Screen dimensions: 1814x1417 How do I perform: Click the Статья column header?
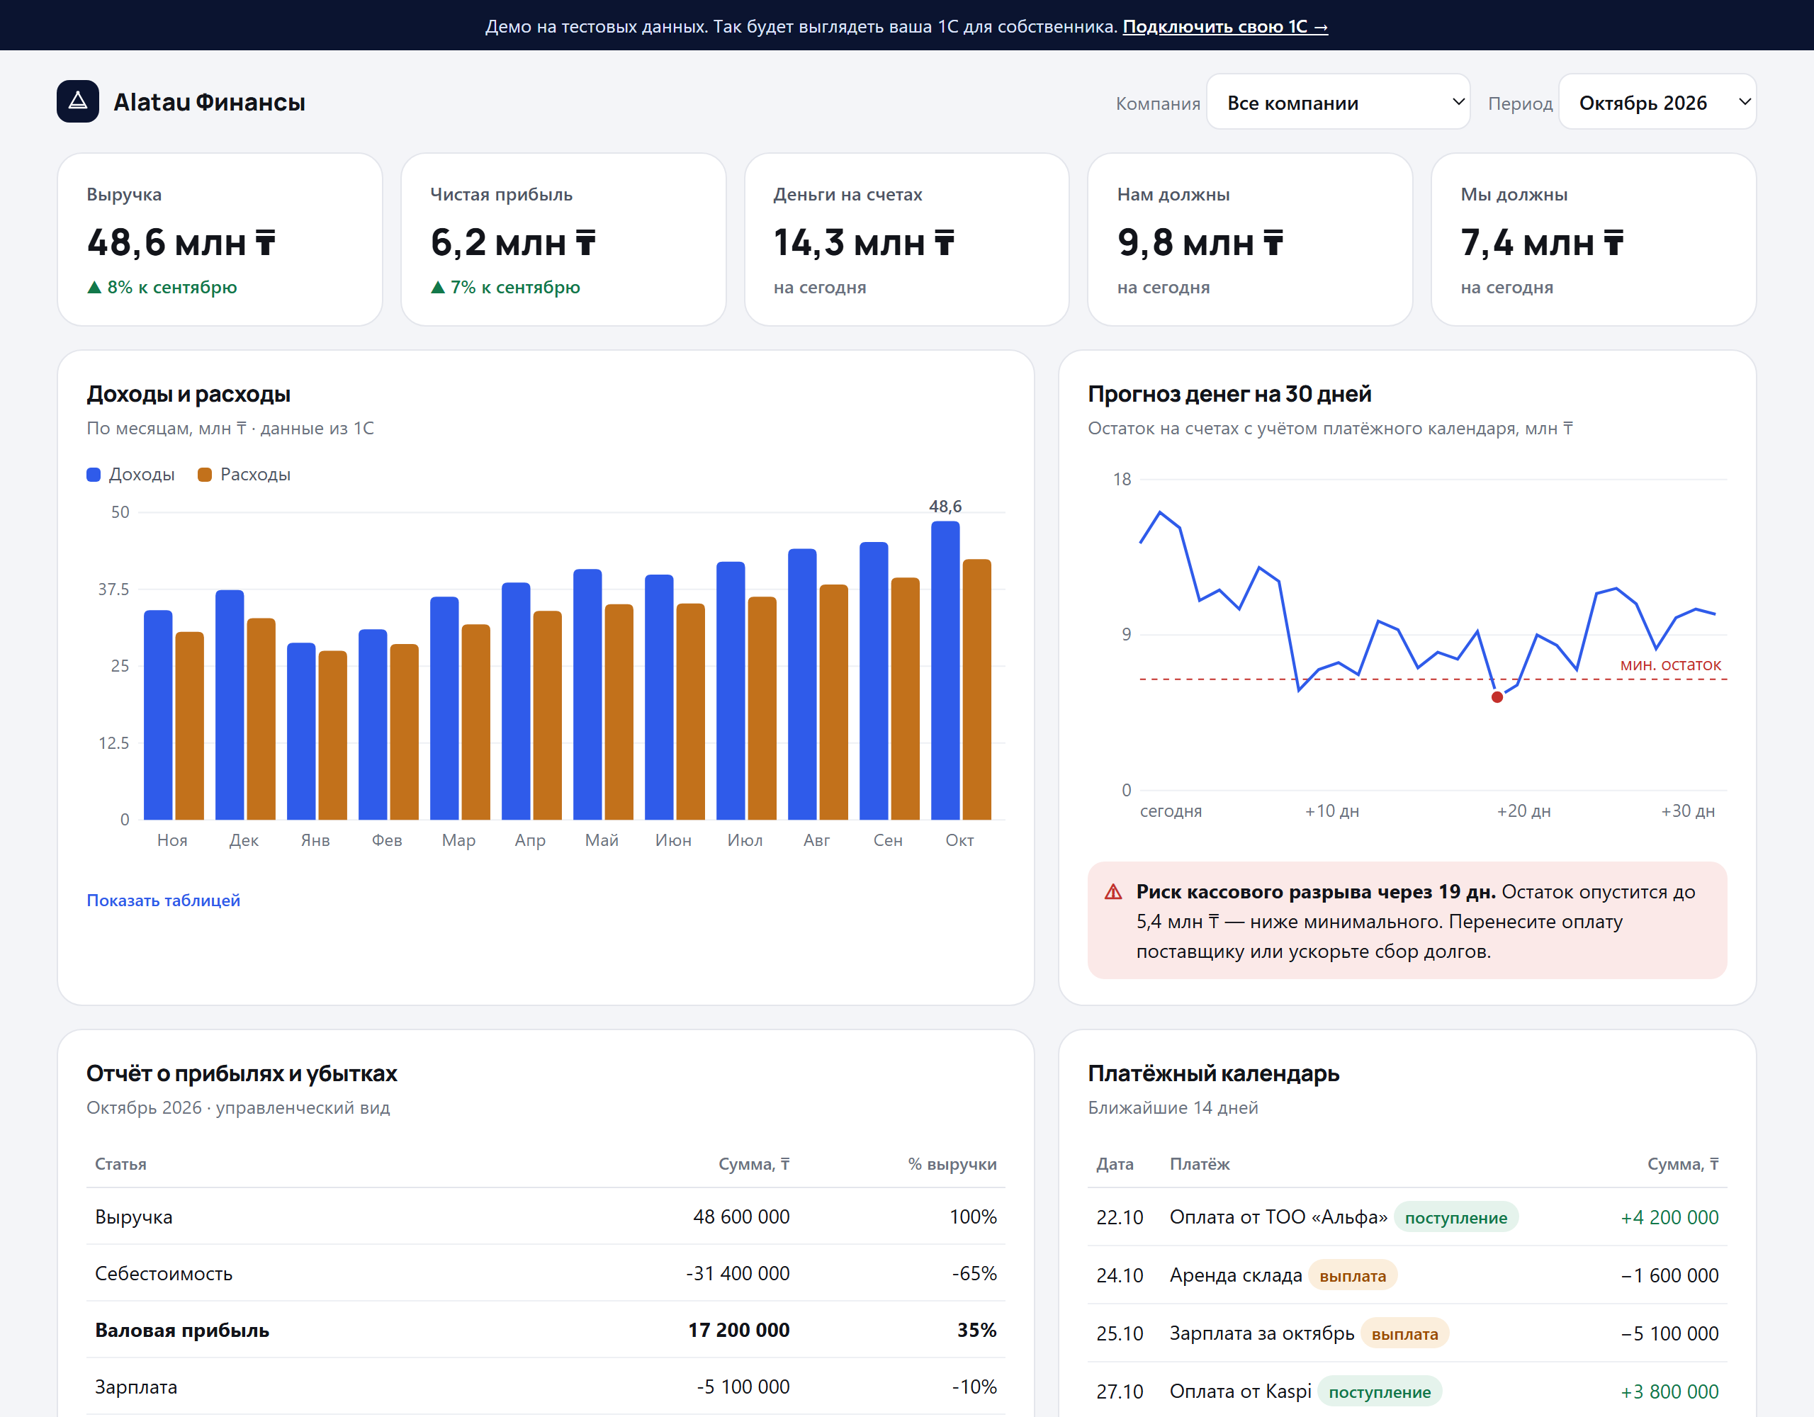[x=120, y=1163]
